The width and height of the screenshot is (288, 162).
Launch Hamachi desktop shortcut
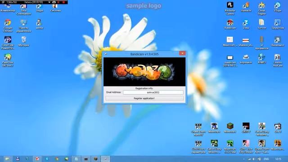click(246, 7)
